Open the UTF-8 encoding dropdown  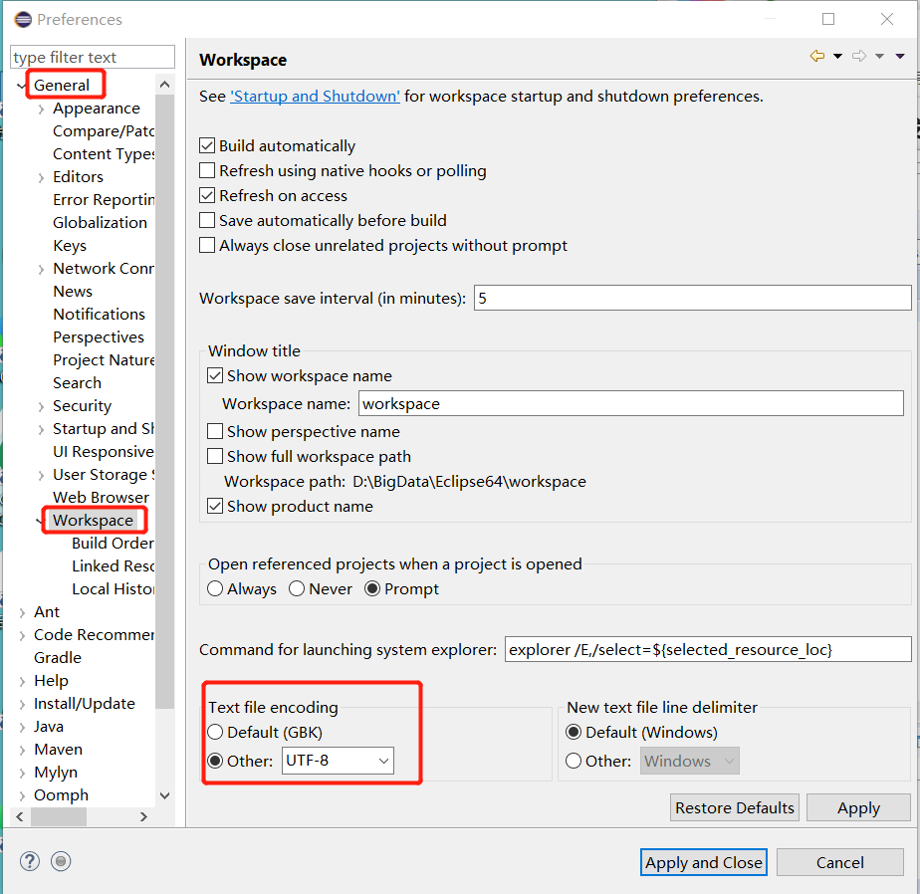338,762
